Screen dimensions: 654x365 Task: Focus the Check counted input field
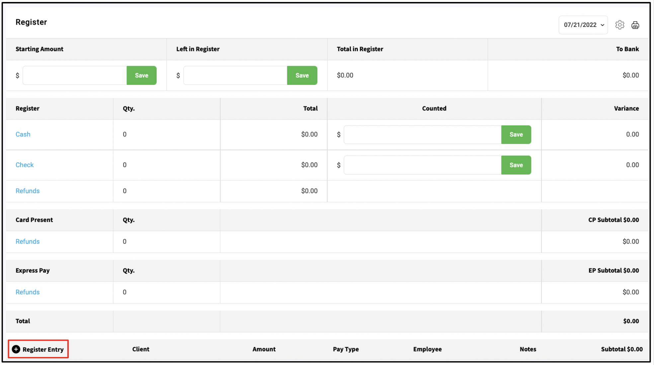pos(423,165)
